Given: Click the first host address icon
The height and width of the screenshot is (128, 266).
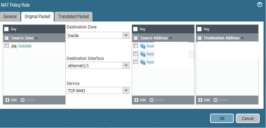Looking at the screenshot, I should point(143,46).
